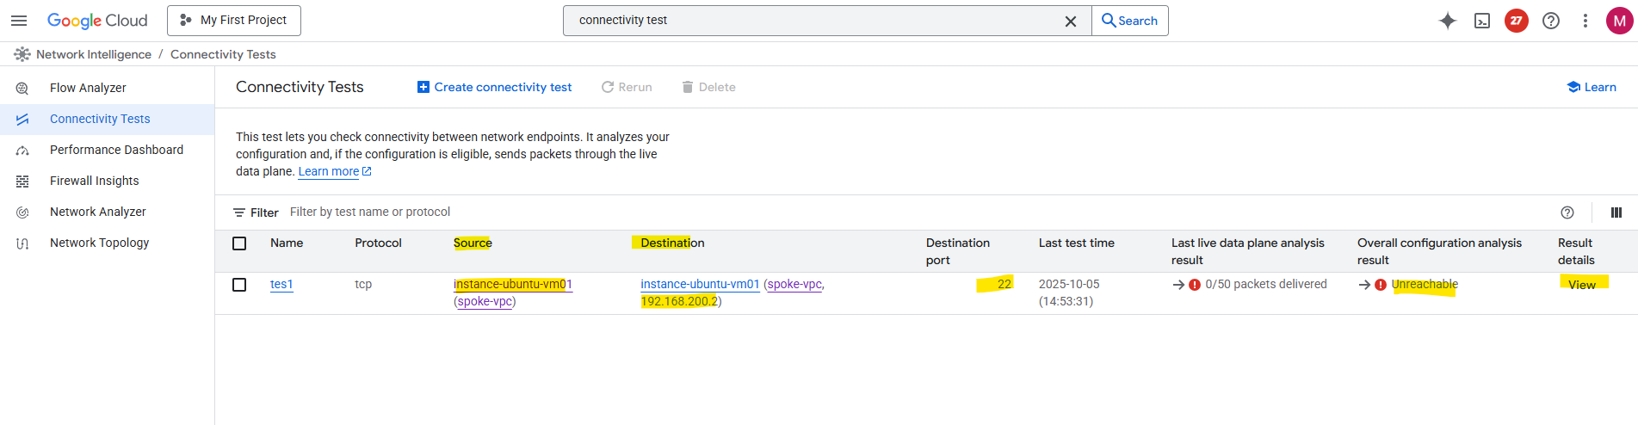Open the tes1 test link
1638x425 pixels.
coord(281,284)
